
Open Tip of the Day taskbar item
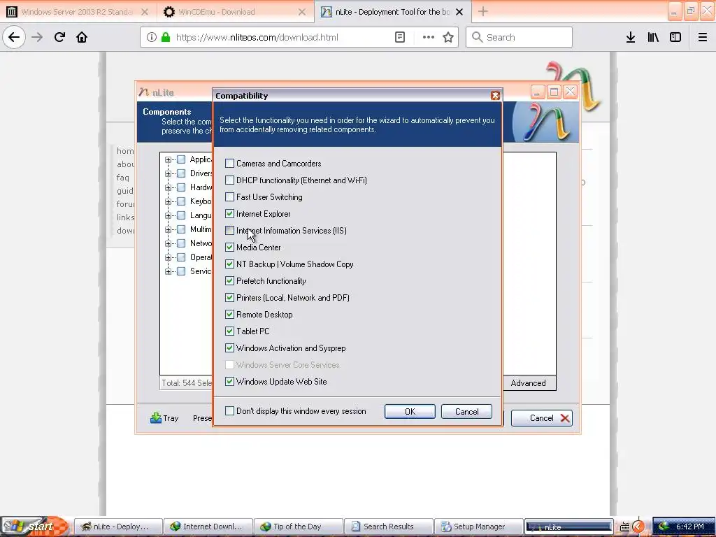[298, 527]
